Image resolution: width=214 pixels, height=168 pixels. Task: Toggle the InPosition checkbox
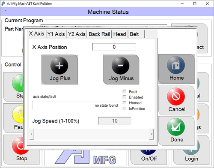125,108
